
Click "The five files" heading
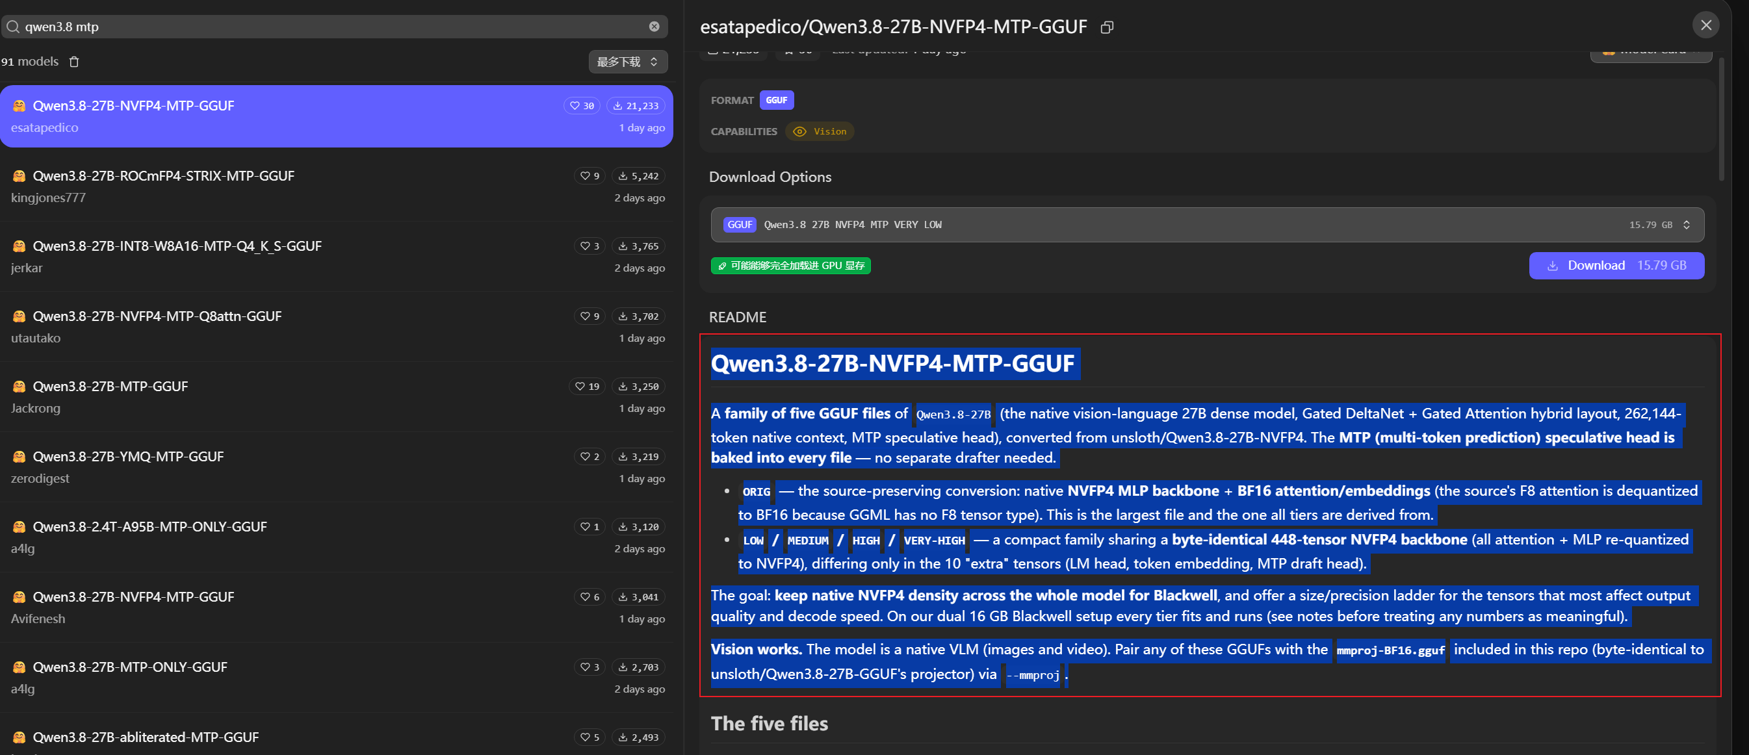click(770, 724)
